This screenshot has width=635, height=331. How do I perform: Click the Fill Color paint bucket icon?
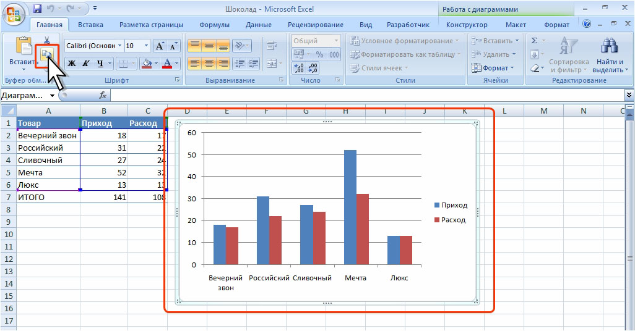[147, 64]
